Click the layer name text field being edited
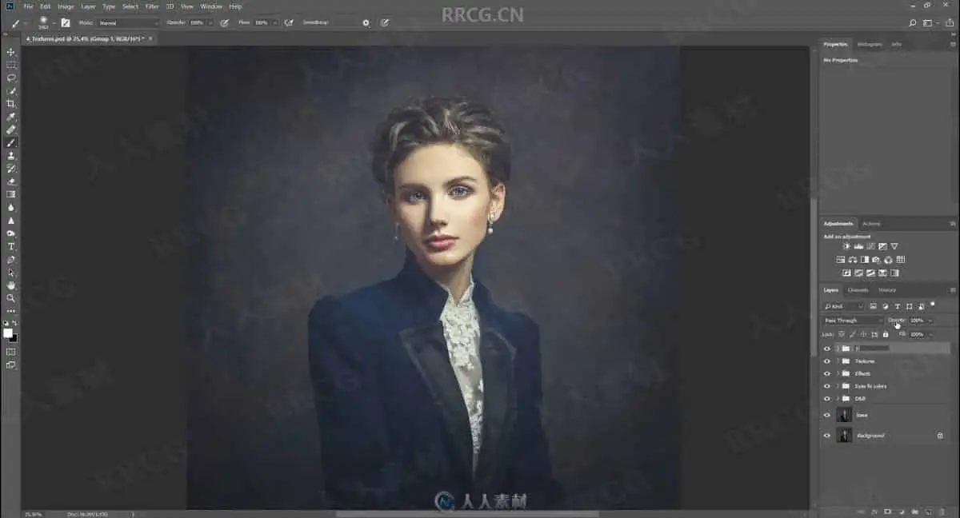This screenshot has height=518, width=960. pos(872,349)
